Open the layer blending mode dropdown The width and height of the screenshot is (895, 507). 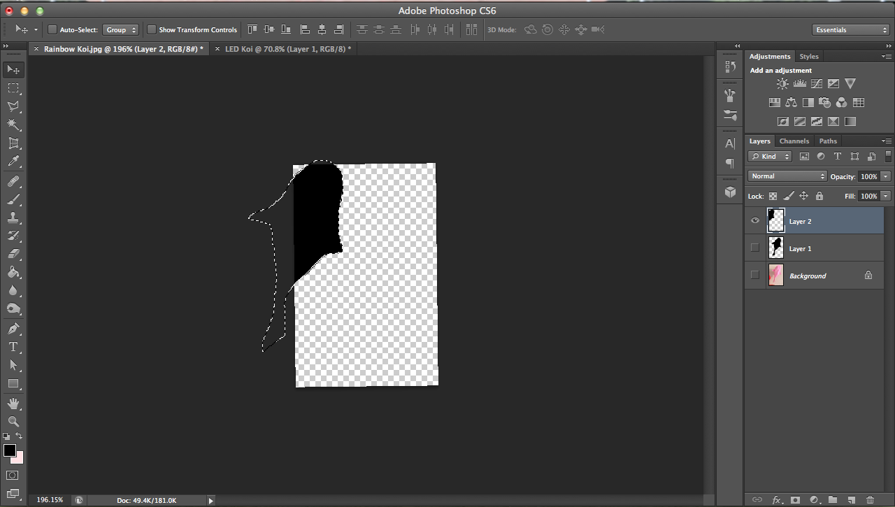coord(787,176)
